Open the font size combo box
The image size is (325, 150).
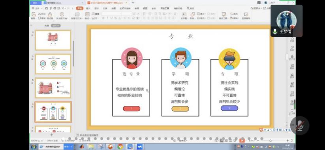pyautogui.click(x=127, y=14)
